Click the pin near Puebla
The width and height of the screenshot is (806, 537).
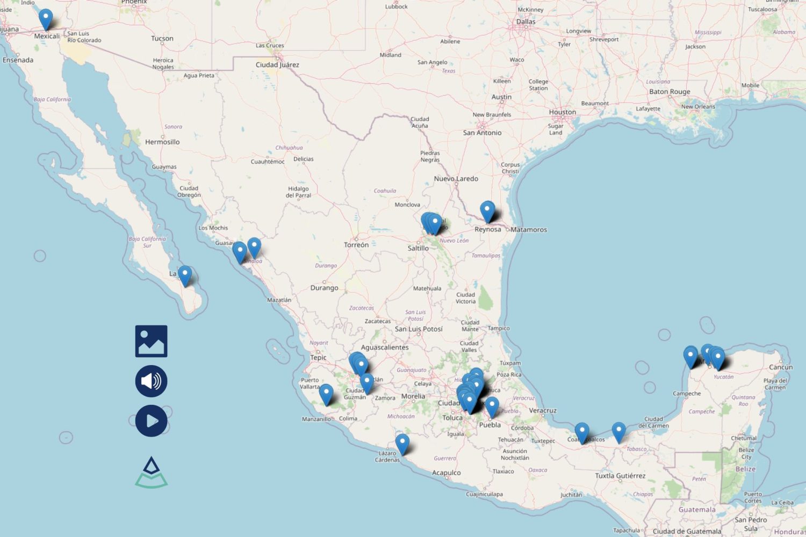coord(492,408)
